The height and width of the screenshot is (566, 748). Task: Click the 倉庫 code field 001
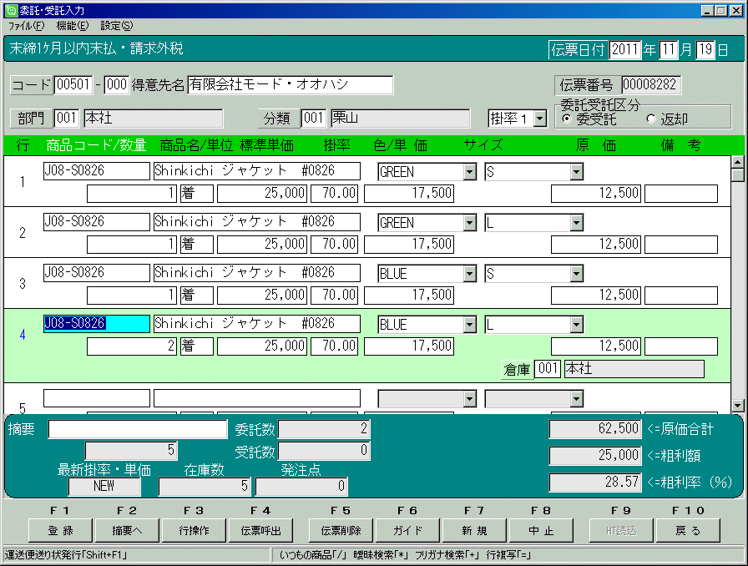pyautogui.click(x=548, y=368)
